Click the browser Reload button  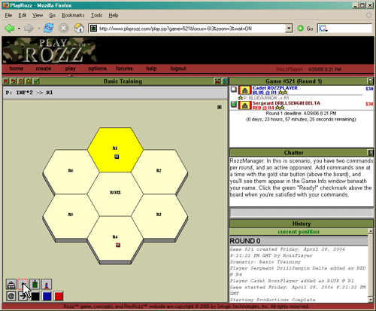[48, 29]
